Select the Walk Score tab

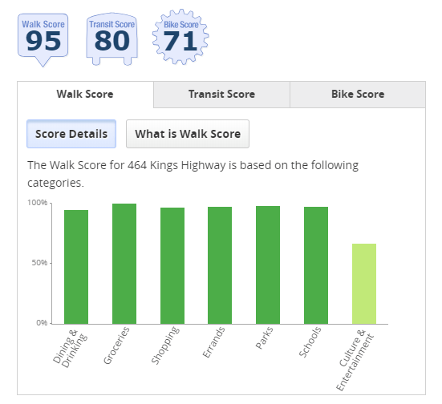coord(85,95)
